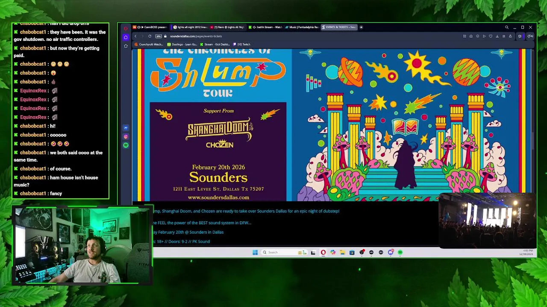Open Opera from the taskbar

tap(323, 252)
